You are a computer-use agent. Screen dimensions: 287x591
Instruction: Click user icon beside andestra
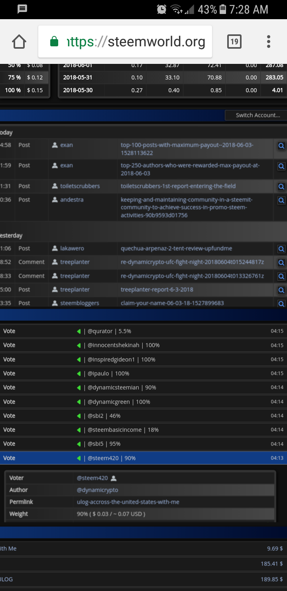point(55,200)
